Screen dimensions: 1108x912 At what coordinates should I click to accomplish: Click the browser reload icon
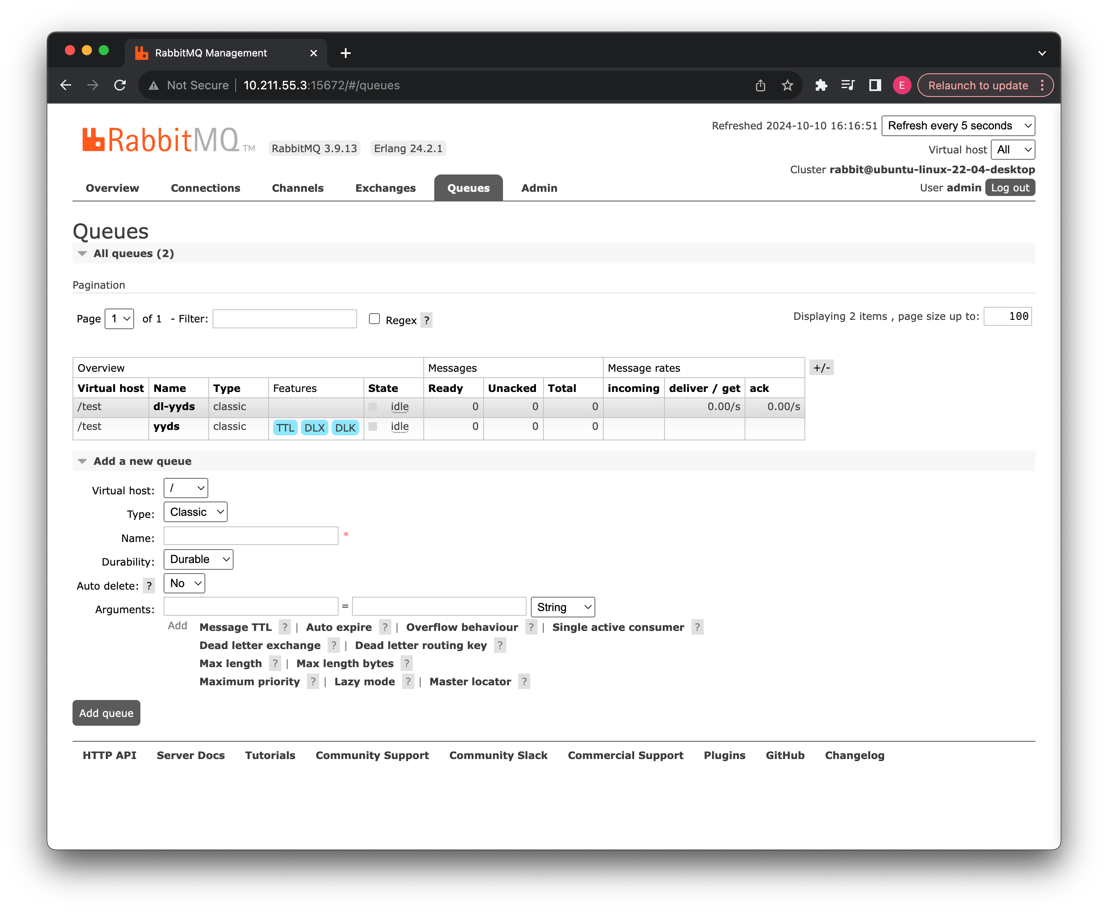[x=120, y=85]
